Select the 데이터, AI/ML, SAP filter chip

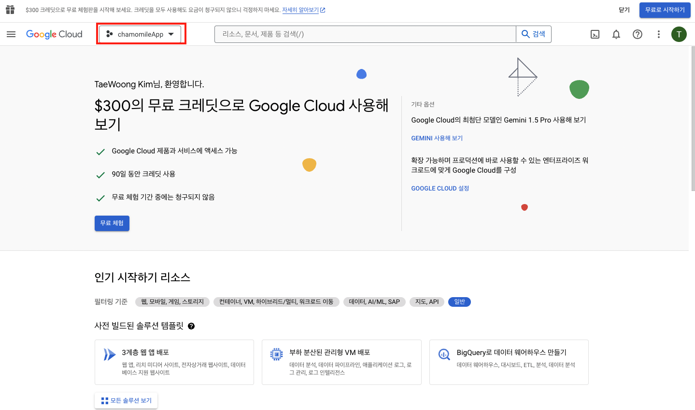click(x=374, y=302)
